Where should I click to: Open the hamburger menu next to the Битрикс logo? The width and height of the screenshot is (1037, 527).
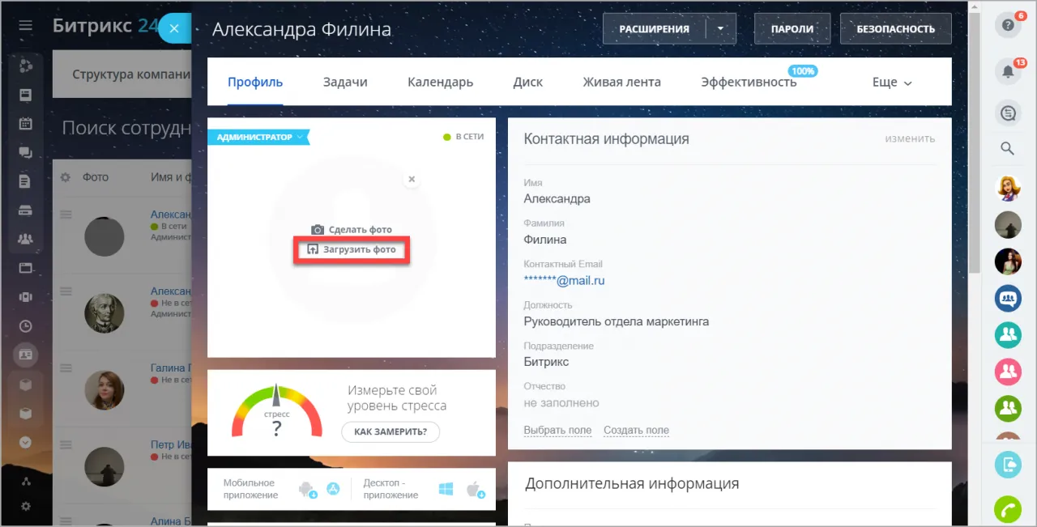click(x=25, y=26)
